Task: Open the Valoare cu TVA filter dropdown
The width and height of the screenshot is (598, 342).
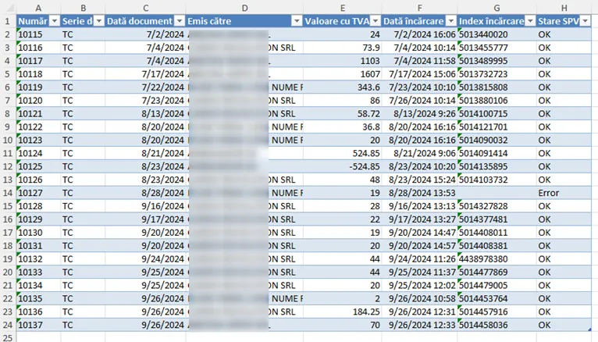Action: pyautogui.click(x=376, y=21)
